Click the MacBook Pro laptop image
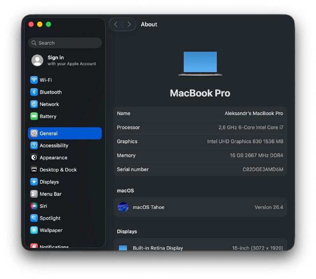316x279 pixels. pos(200,63)
